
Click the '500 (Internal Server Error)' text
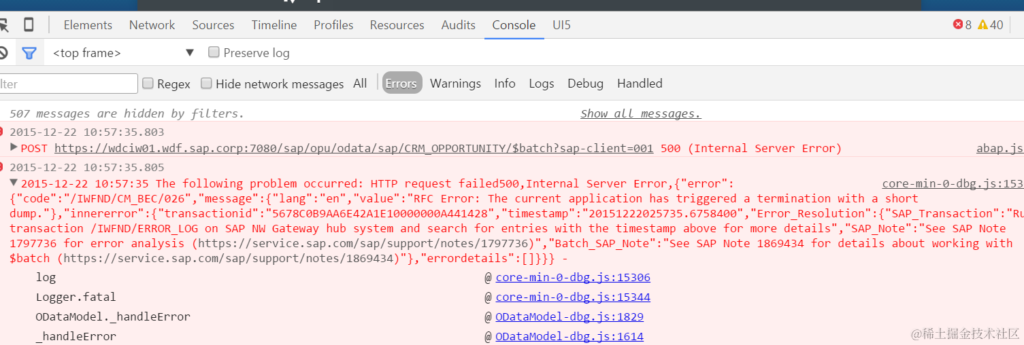click(x=751, y=148)
